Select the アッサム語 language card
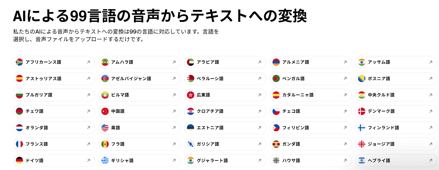 (x=396, y=62)
